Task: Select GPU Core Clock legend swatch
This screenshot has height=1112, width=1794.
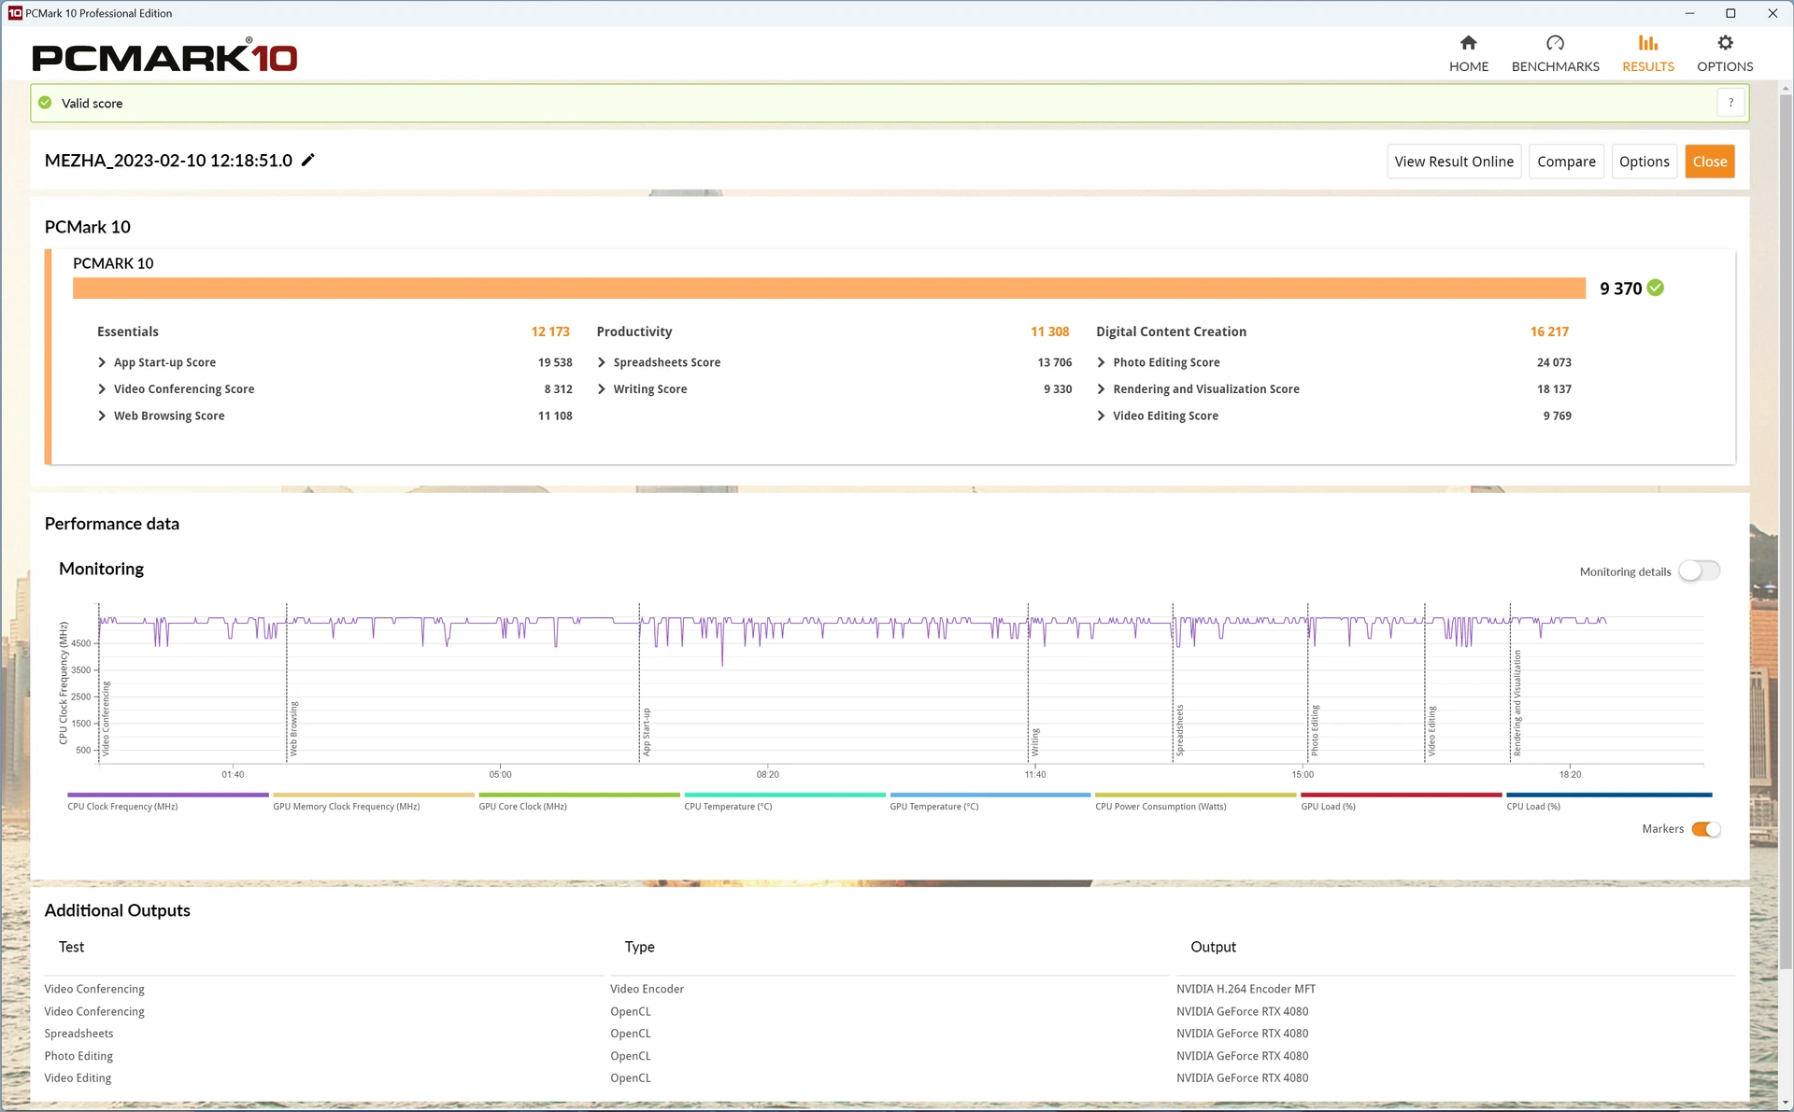Action: click(579, 795)
